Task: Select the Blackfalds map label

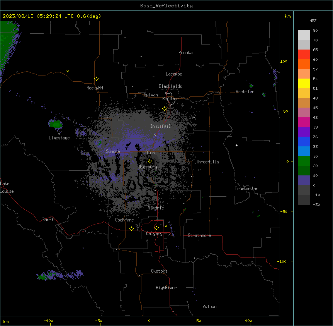Action: tap(170, 86)
